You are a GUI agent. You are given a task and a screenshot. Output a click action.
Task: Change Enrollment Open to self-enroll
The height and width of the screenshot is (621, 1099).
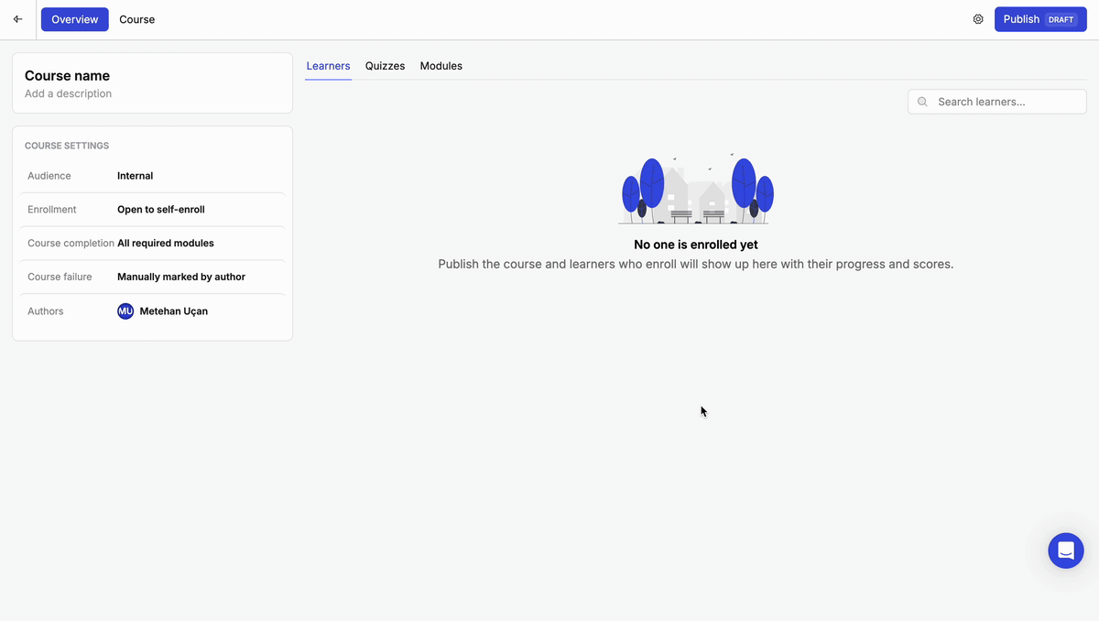(x=161, y=210)
